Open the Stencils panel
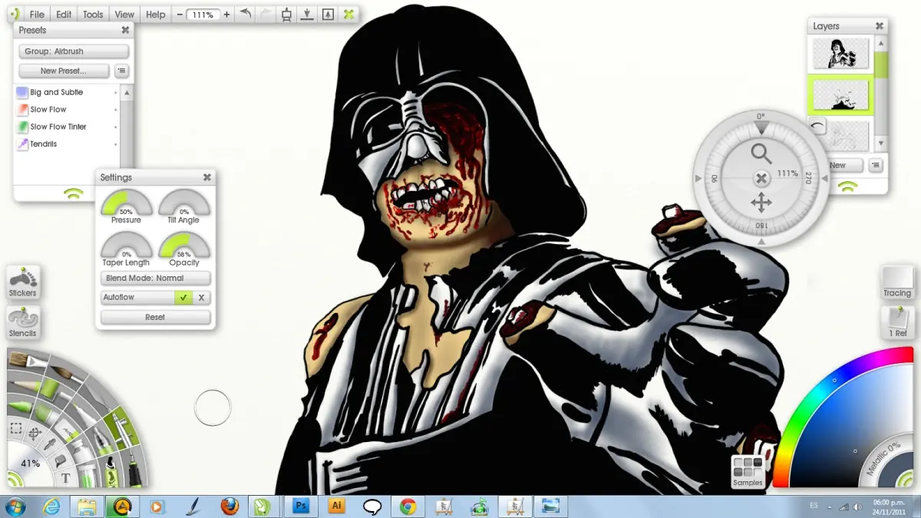This screenshot has width=921, height=518. (x=22, y=322)
